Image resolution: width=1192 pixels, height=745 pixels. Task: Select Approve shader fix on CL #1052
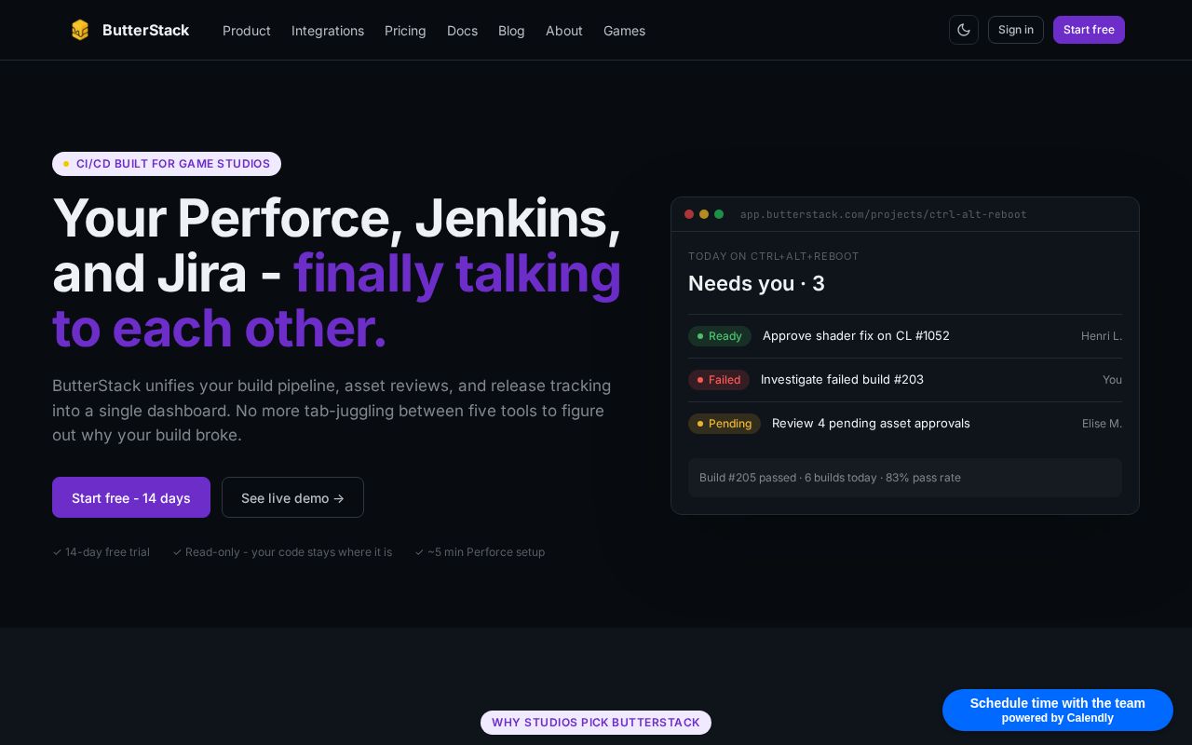coord(856,336)
